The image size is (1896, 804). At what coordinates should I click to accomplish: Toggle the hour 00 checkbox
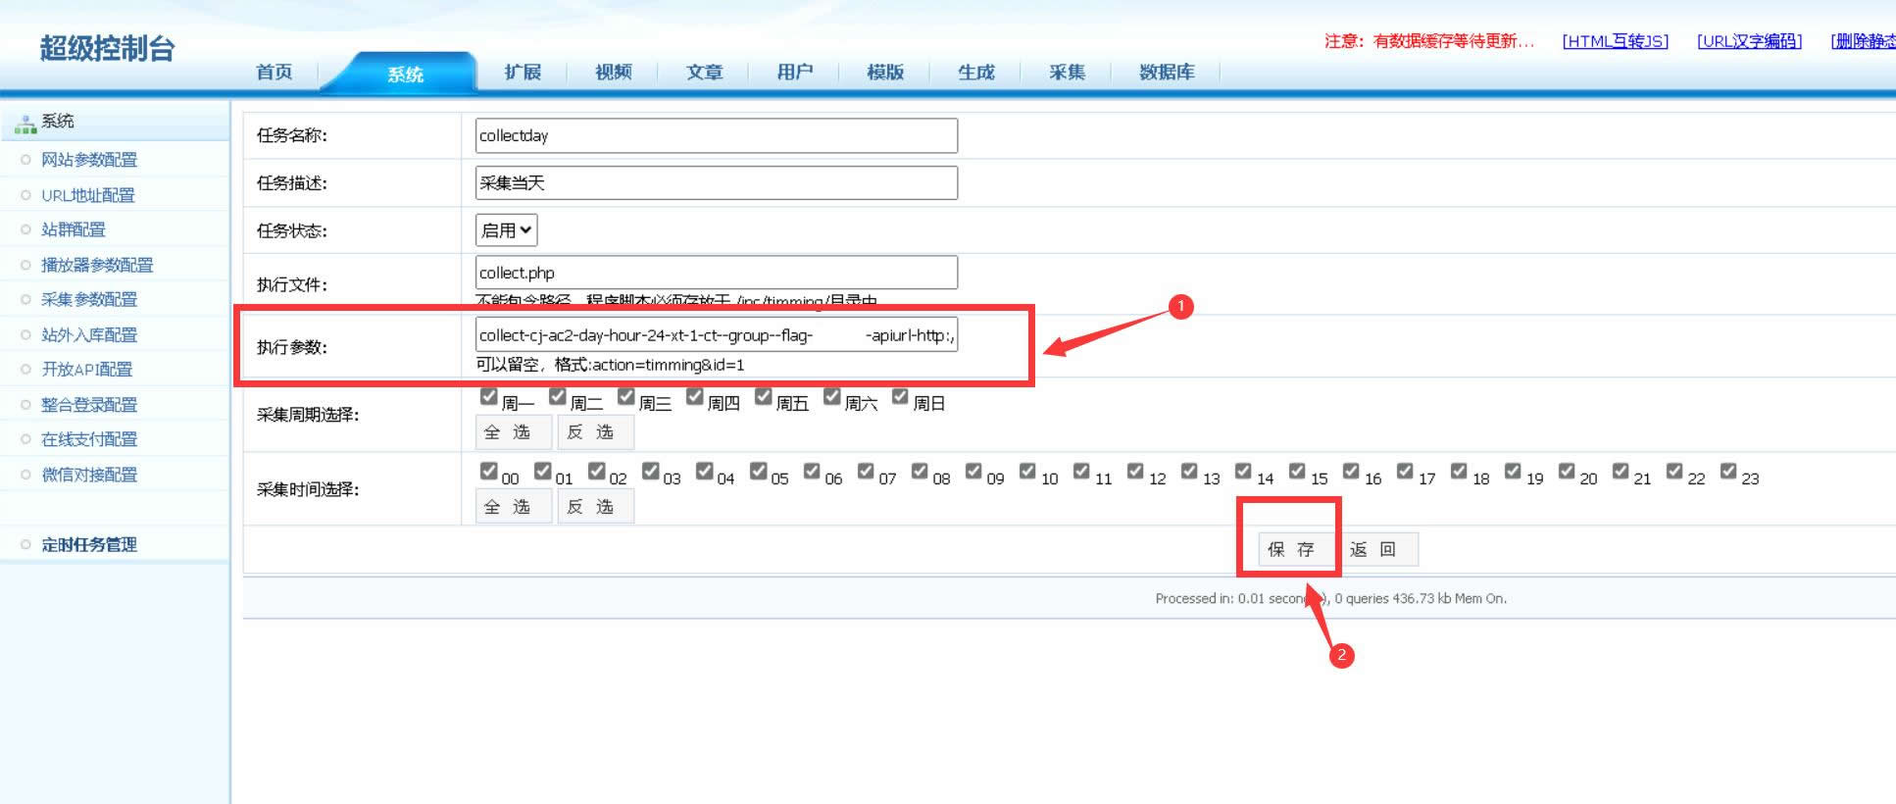[x=488, y=472]
